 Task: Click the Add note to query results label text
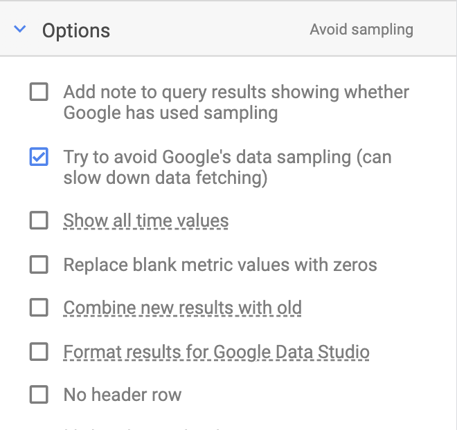(236, 102)
